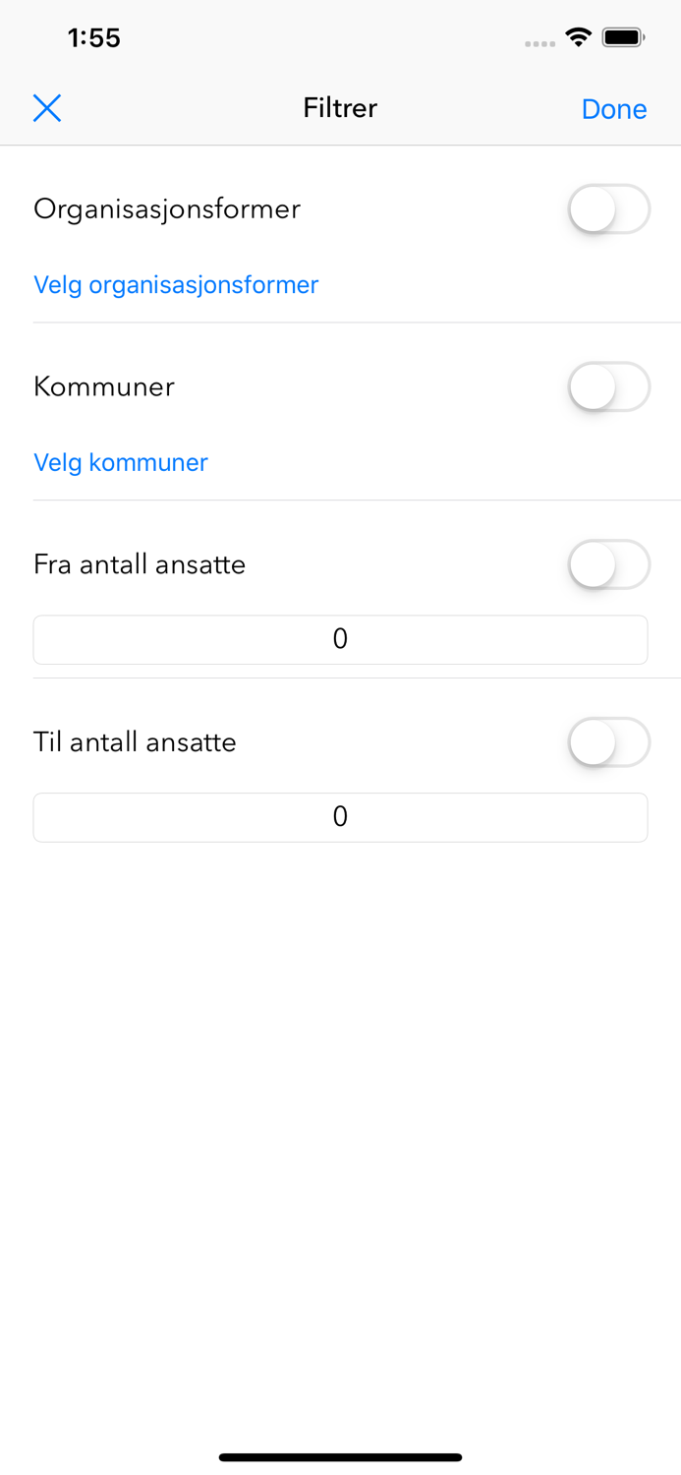Turn on the Til antall ansatte switch
681x1475 pixels.
pos(608,742)
